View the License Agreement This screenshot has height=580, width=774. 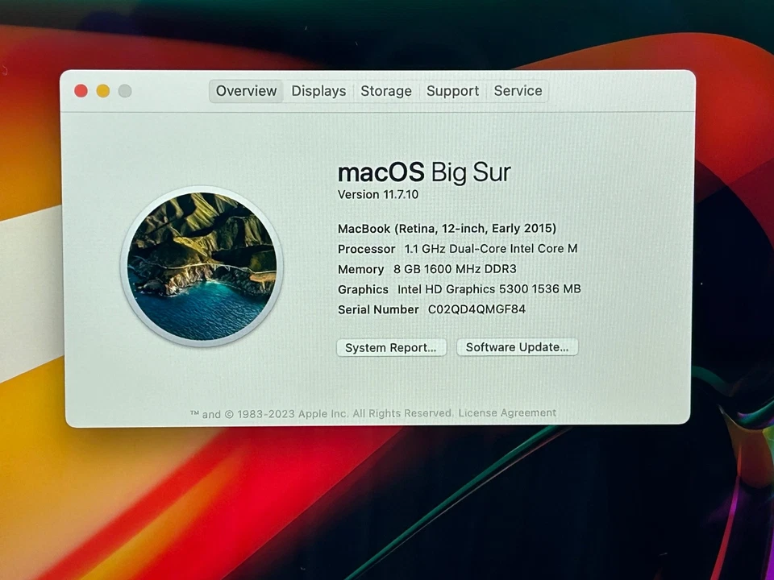pyautogui.click(x=507, y=412)
